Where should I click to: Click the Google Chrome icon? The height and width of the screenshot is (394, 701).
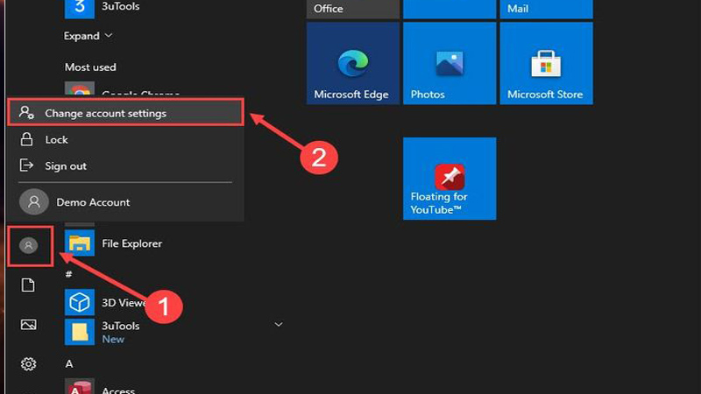coord(80,90)
